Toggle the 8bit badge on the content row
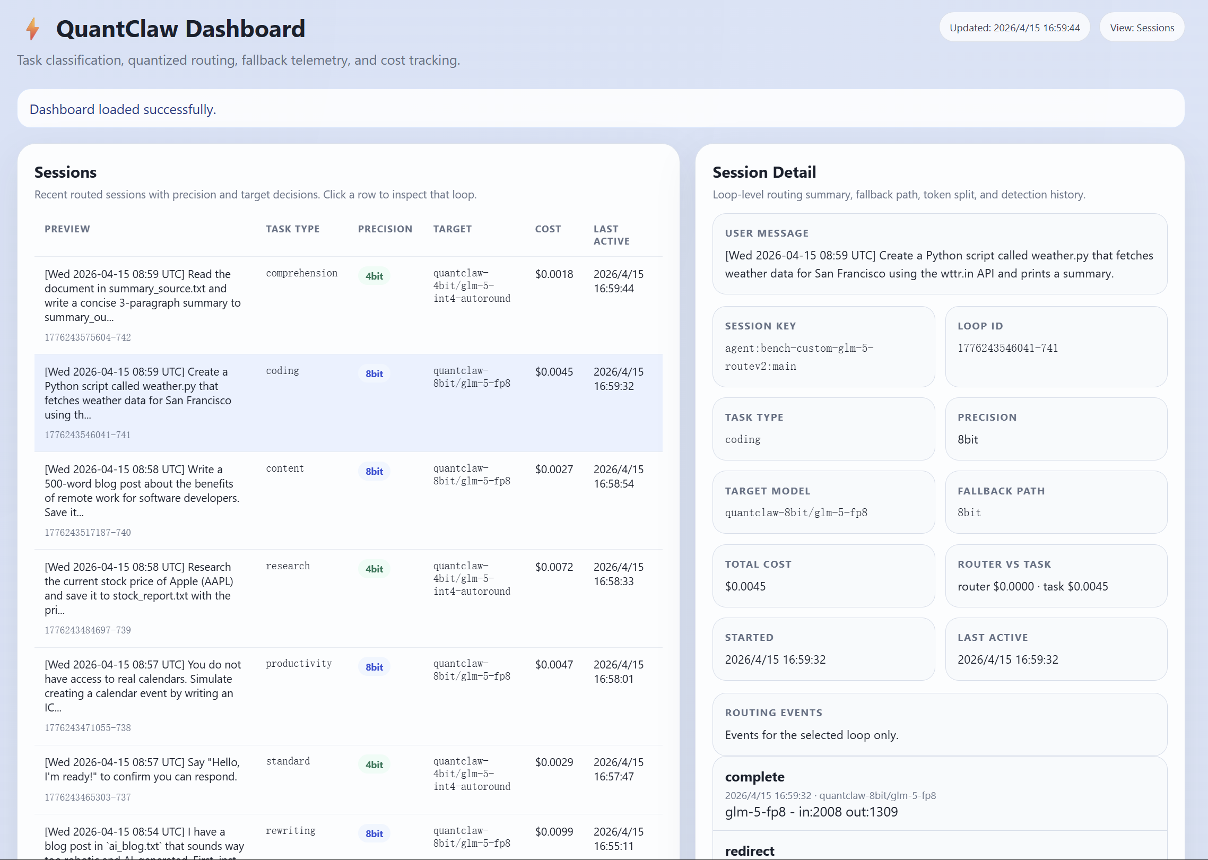This screenshot has width=1208, height=860. [x=374, y=471]
